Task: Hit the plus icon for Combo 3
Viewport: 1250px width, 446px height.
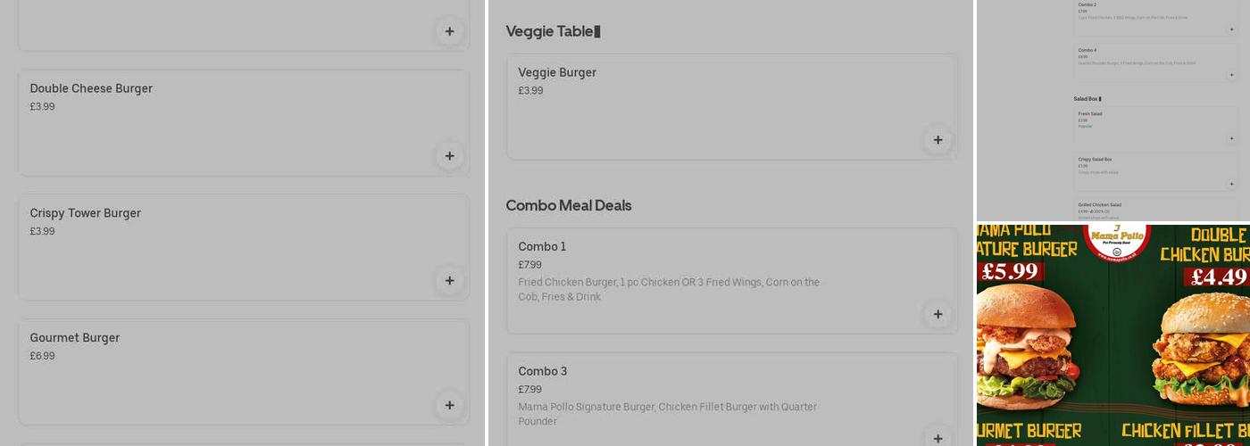Action: click(937, 438)
